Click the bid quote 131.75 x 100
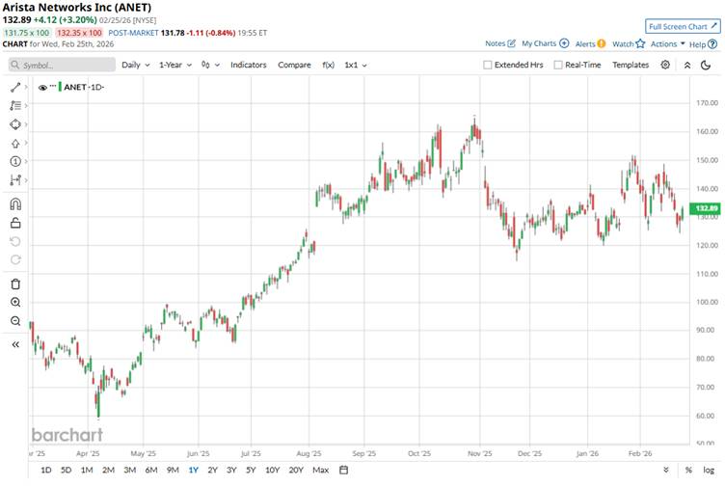The height and width of the screenshot is (486, 725). [27, 33]
